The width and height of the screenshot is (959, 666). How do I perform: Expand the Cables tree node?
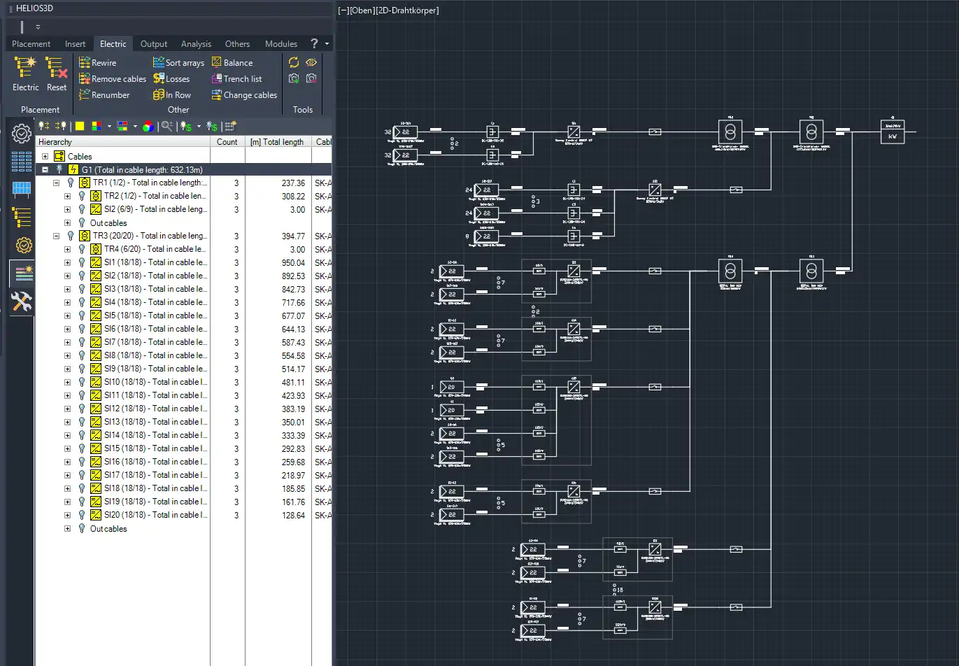pos(45,157)
